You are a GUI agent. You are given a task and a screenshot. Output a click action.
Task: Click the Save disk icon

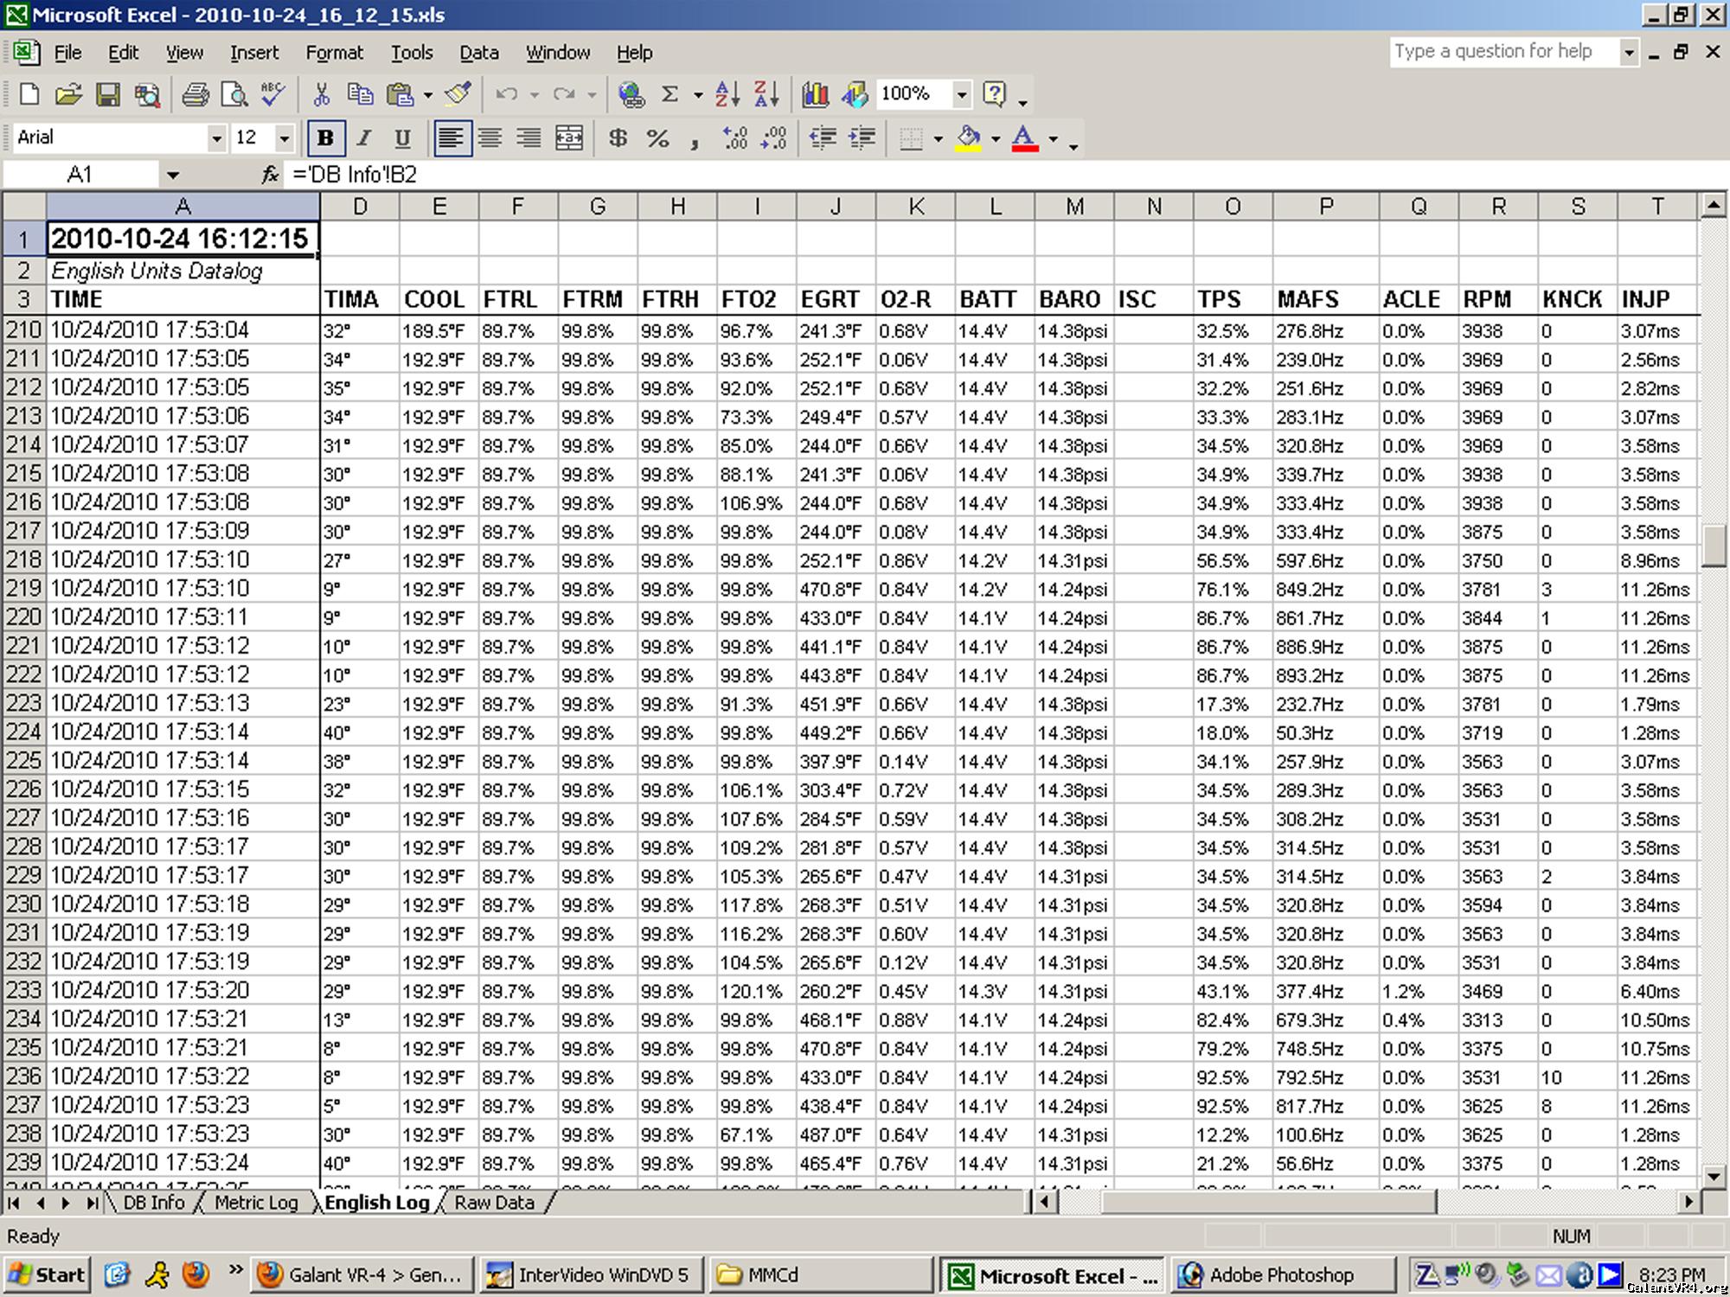[x=108, y=94]
